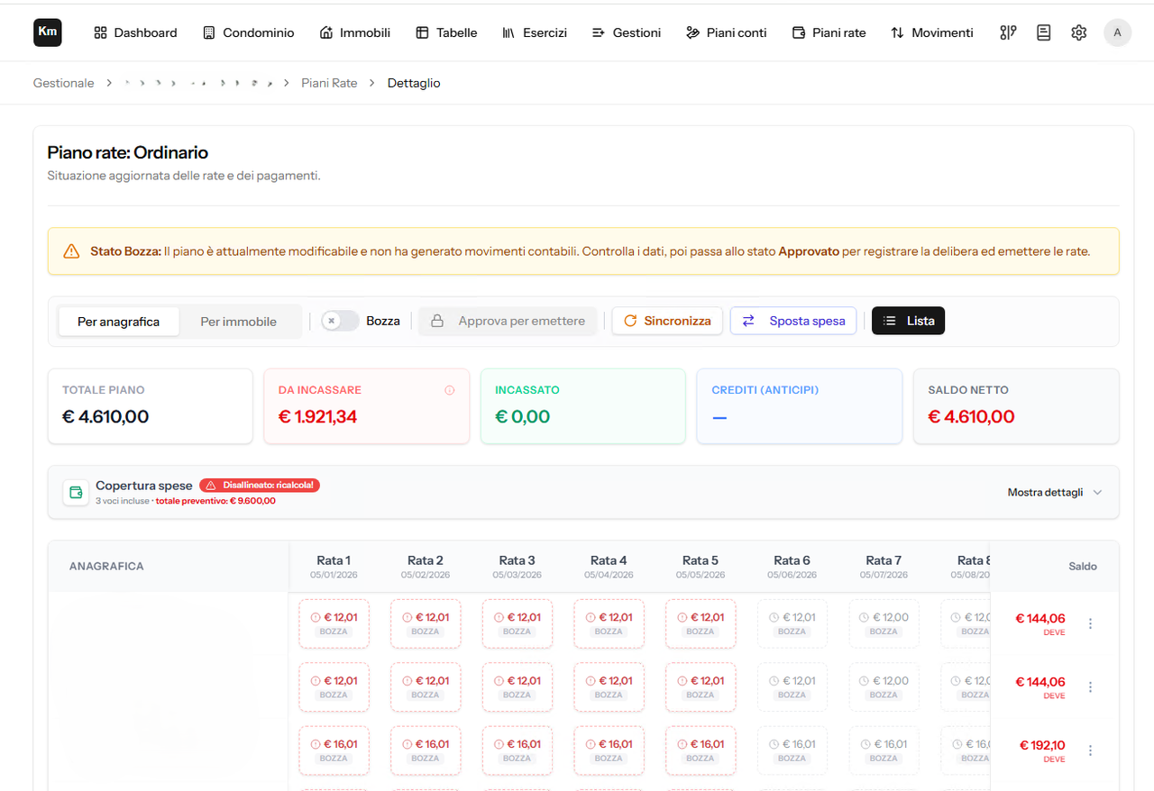
Task: Click Sposta spesa button
Action: pos(793,321)
